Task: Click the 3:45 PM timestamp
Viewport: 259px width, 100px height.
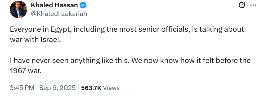Action: 22,88
